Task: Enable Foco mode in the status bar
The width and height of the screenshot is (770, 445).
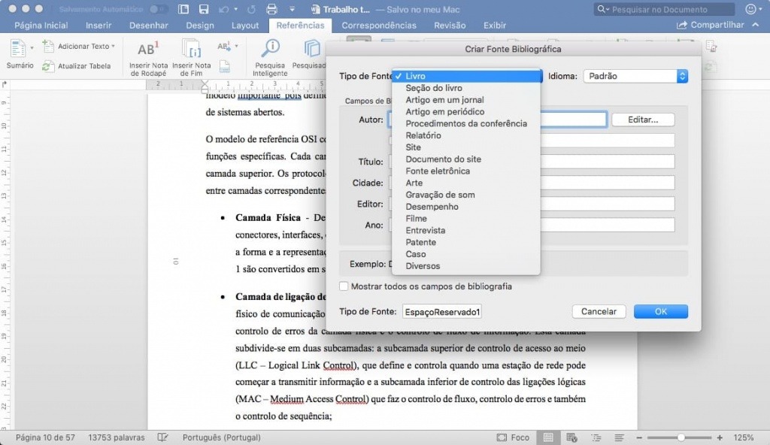Action: [512, 437]
